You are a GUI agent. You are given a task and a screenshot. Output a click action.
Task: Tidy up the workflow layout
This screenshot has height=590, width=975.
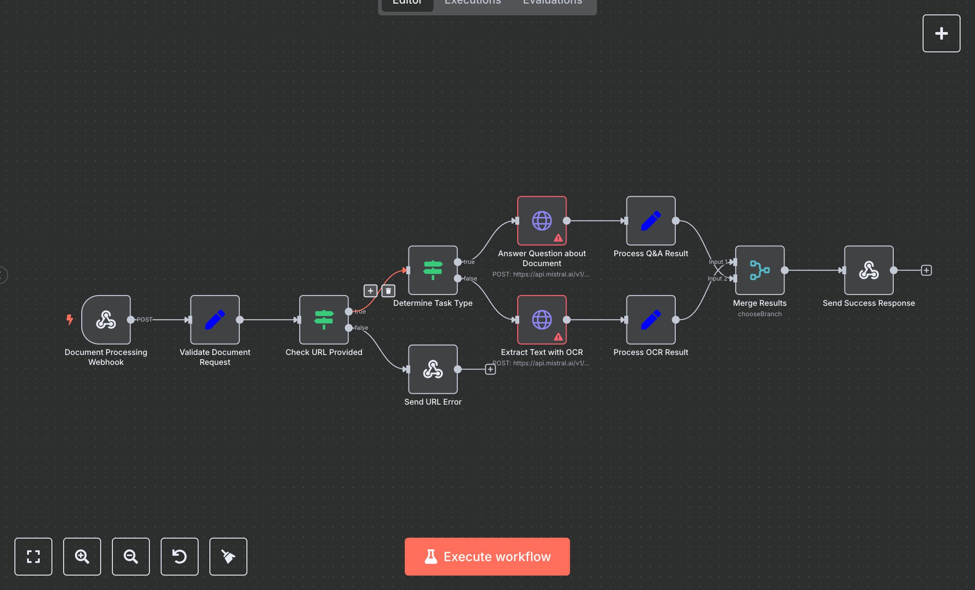coord(228,557)
